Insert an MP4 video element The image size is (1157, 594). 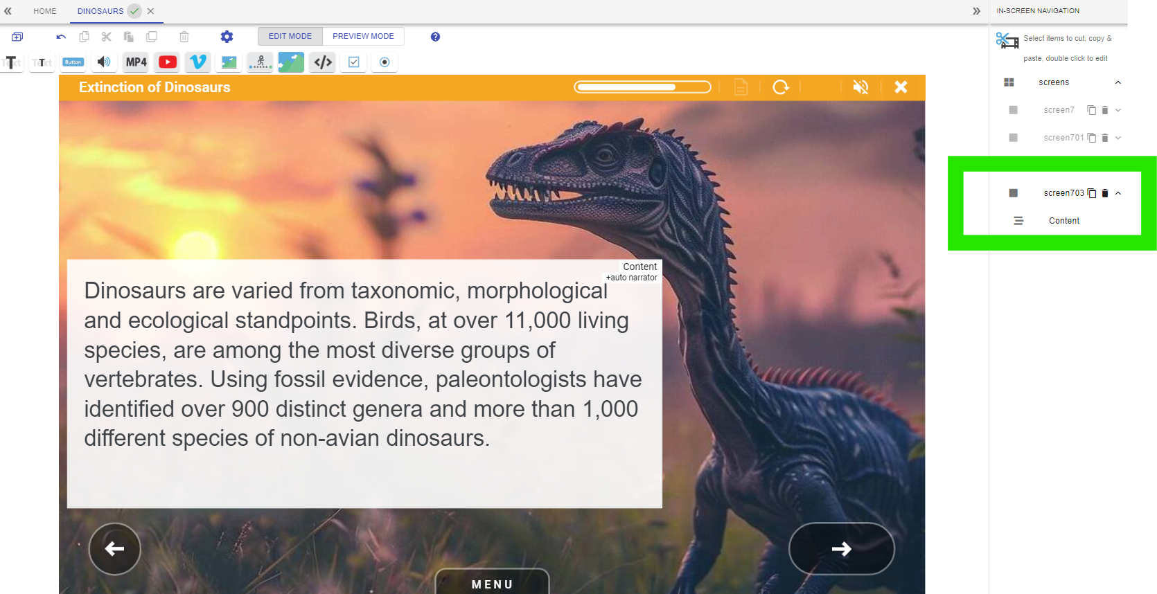(136, 62)
